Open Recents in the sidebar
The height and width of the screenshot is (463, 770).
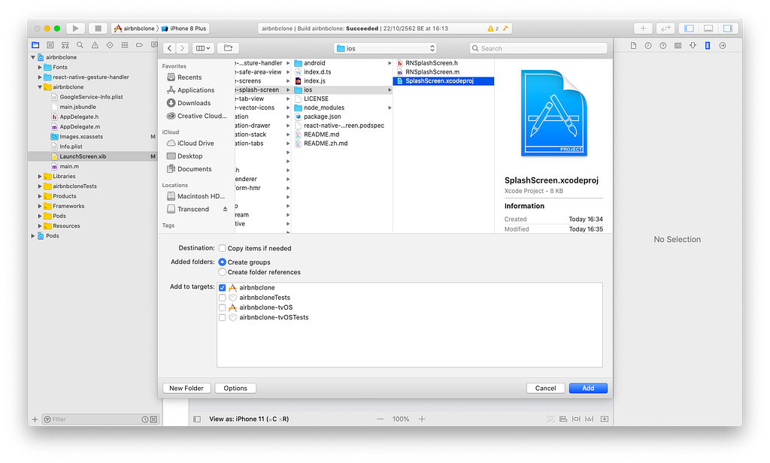click(x=189, y=77)
